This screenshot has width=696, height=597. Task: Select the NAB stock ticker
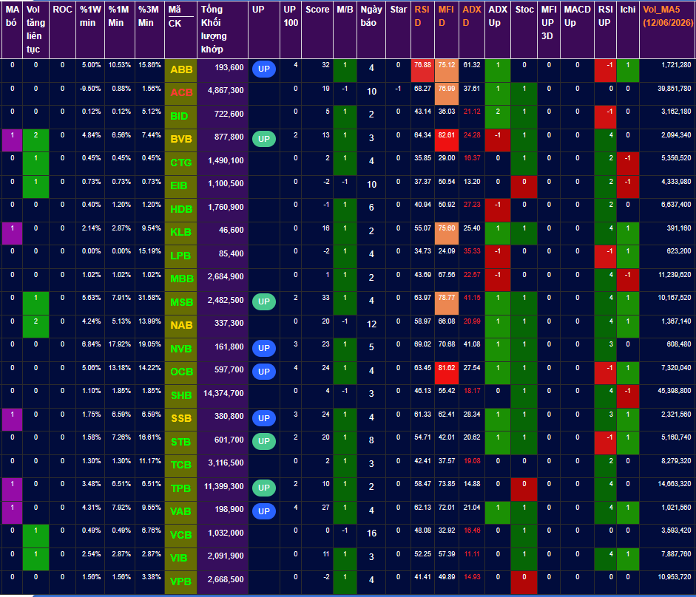(x=181, y=325)
